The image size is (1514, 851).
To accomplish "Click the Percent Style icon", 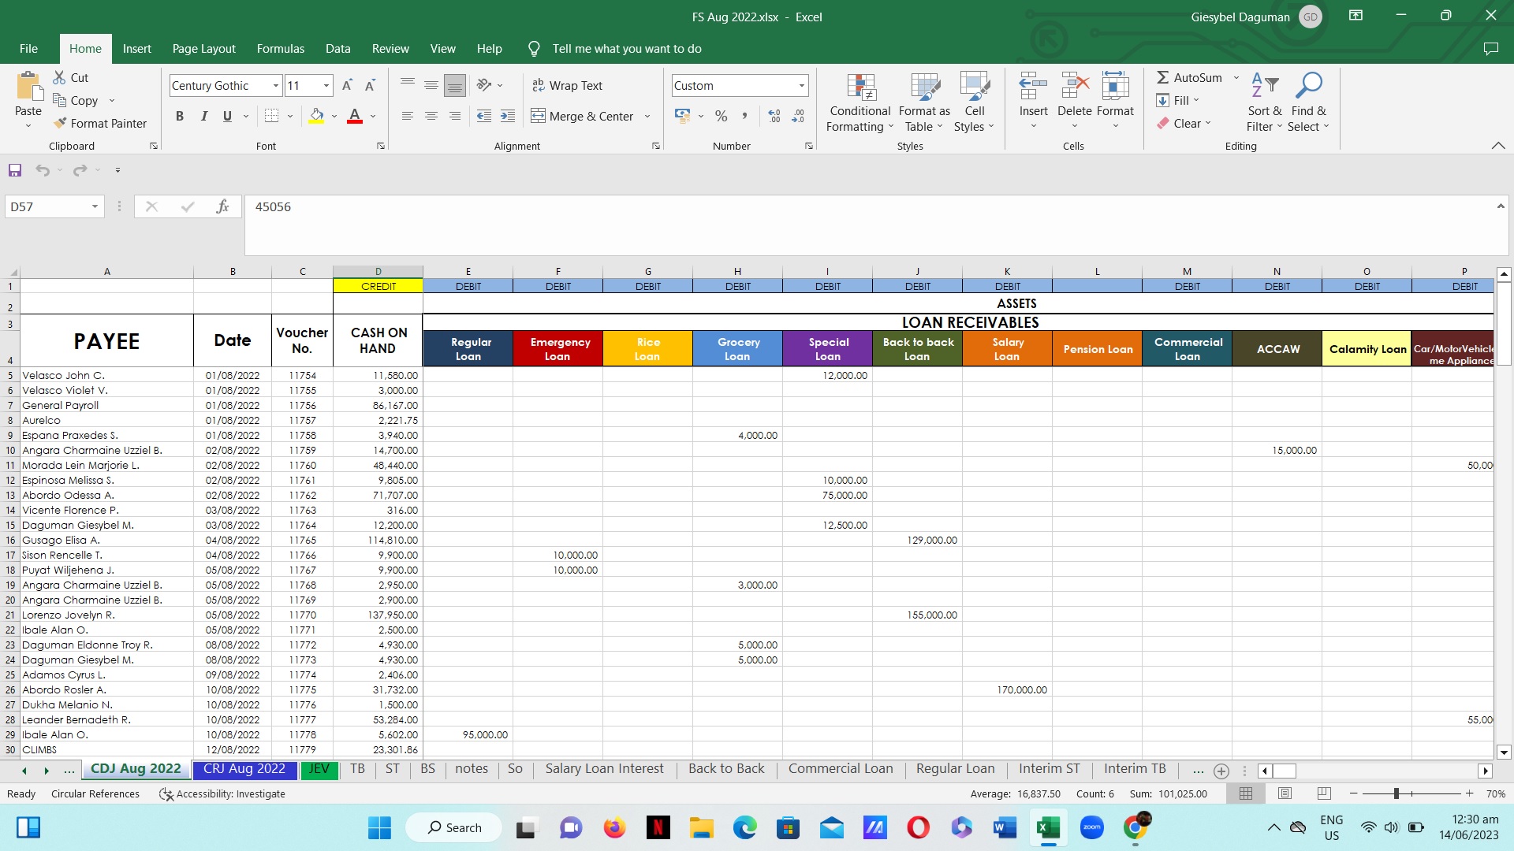I will pos(721,117).
